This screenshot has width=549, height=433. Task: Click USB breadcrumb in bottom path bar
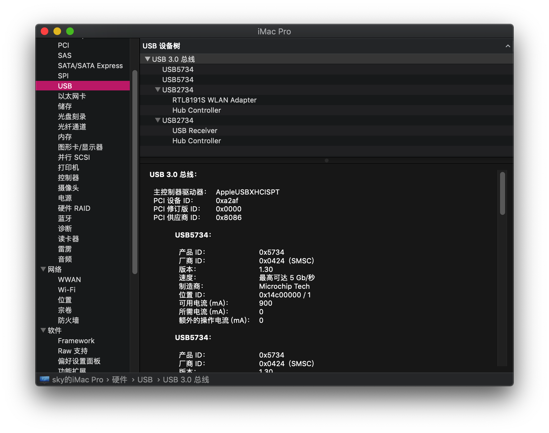point(145,380)
